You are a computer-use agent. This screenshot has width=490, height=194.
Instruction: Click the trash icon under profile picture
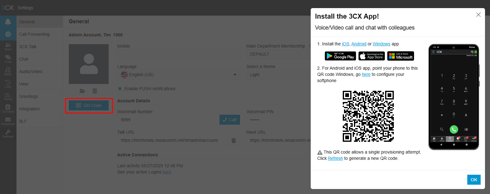pyautogui.click(x=95, y=91)
